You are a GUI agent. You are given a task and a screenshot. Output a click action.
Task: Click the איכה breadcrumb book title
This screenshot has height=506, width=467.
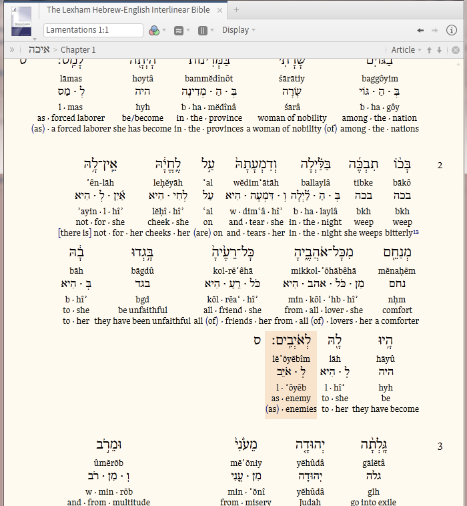pos(39,49)
